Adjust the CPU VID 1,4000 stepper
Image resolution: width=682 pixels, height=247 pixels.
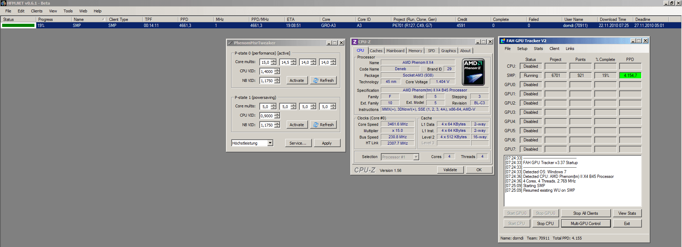coord(277,71)
